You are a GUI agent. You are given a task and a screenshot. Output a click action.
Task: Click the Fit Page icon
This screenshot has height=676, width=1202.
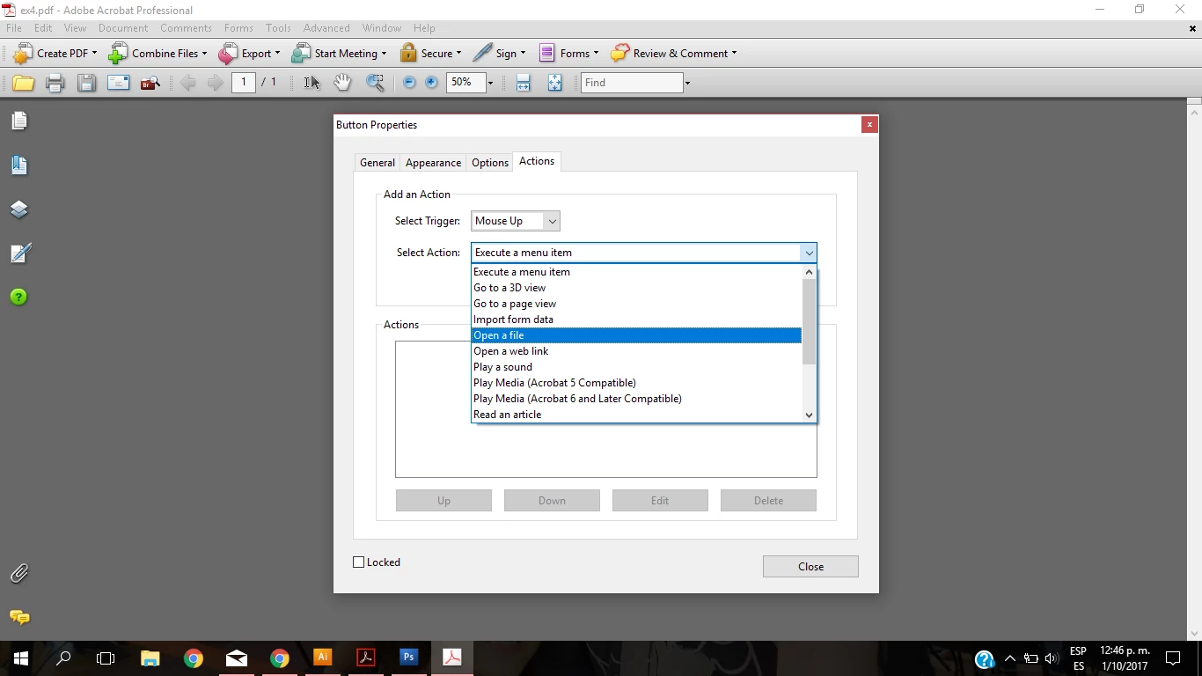pos(554,83)
